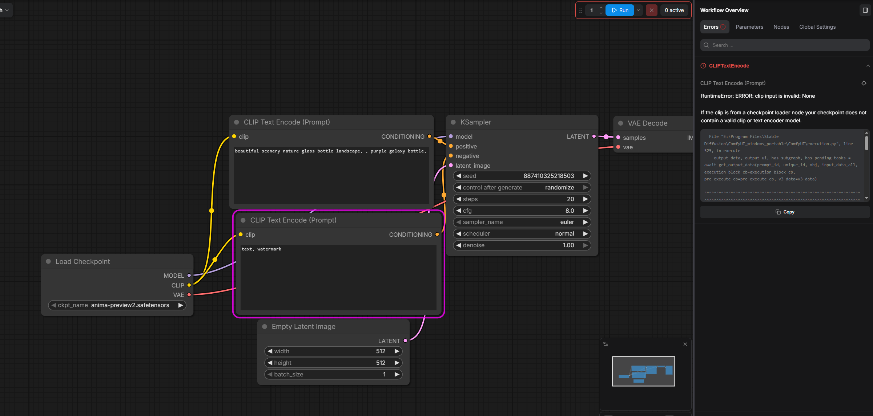Close the minimap panel

pyautogui.click(x=685, y=344)
